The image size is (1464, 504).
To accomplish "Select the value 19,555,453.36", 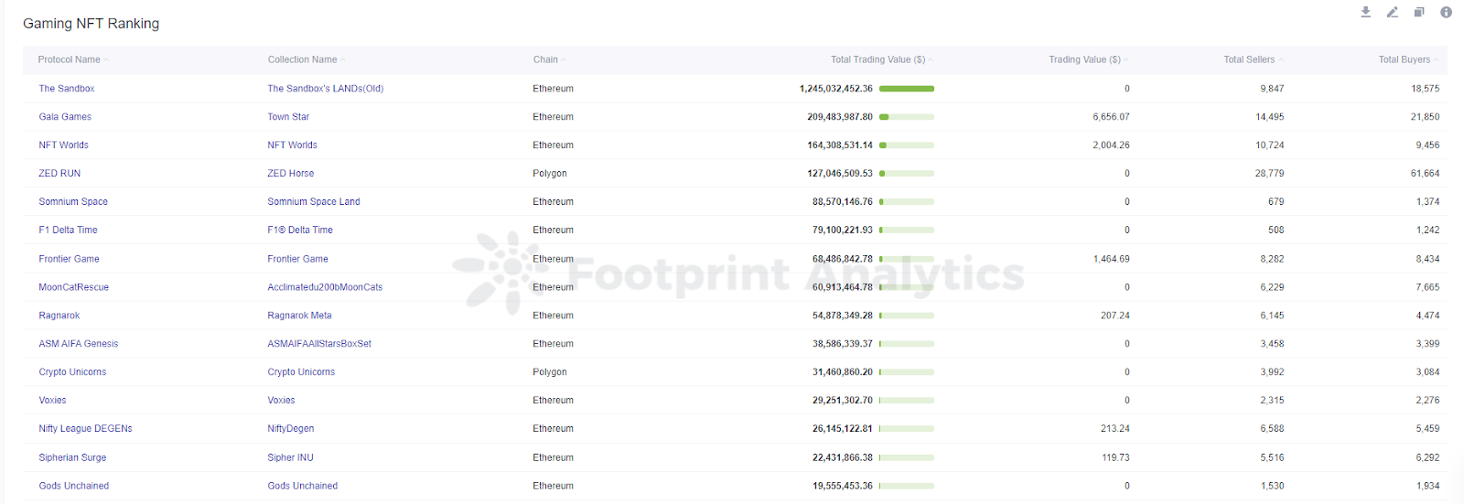I will [843, 487].
